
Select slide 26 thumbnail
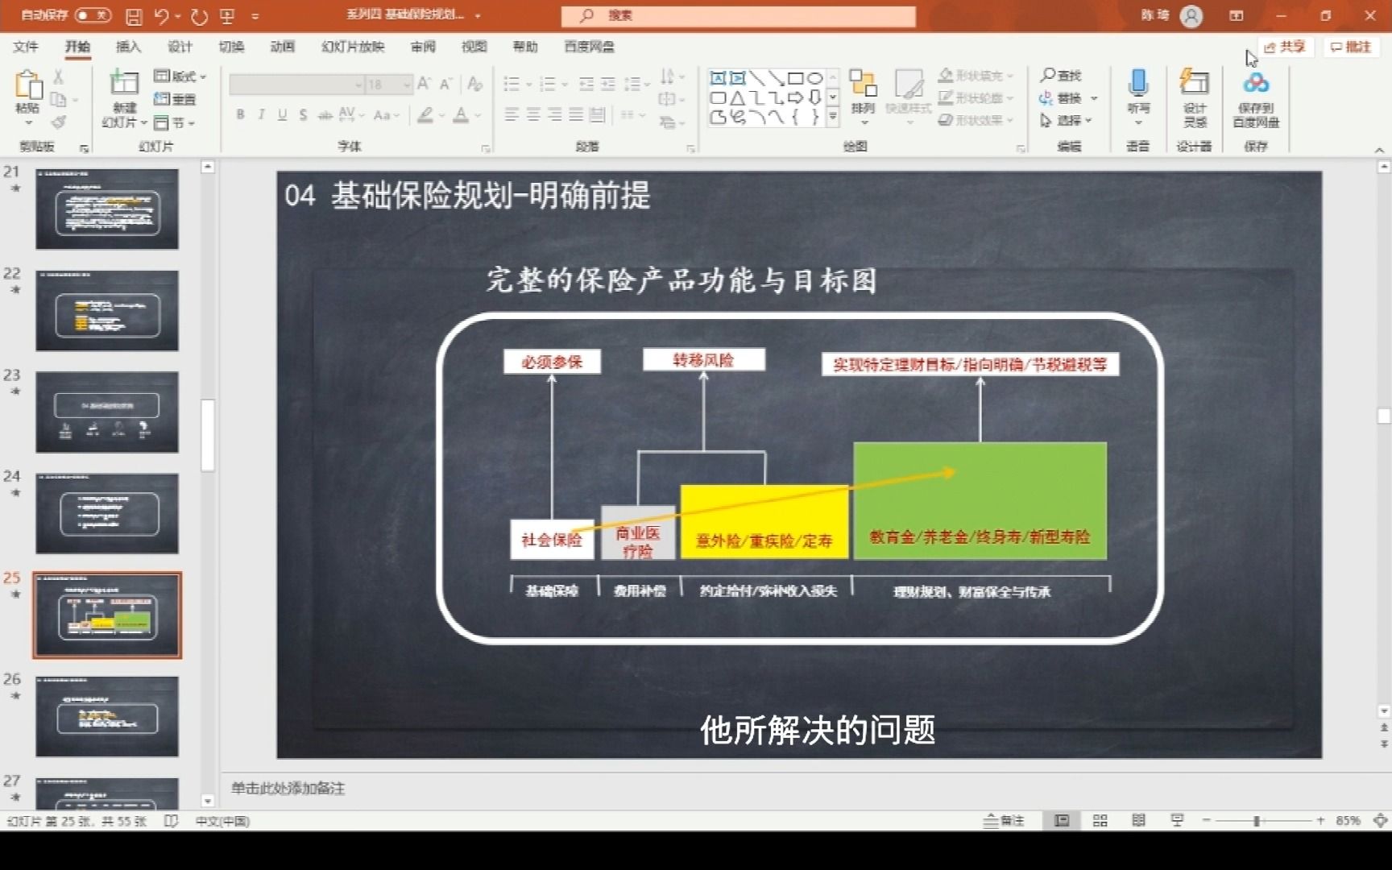point(107,716)
